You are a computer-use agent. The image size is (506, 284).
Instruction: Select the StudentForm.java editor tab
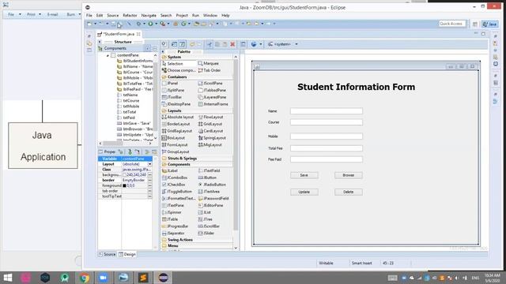119,34
